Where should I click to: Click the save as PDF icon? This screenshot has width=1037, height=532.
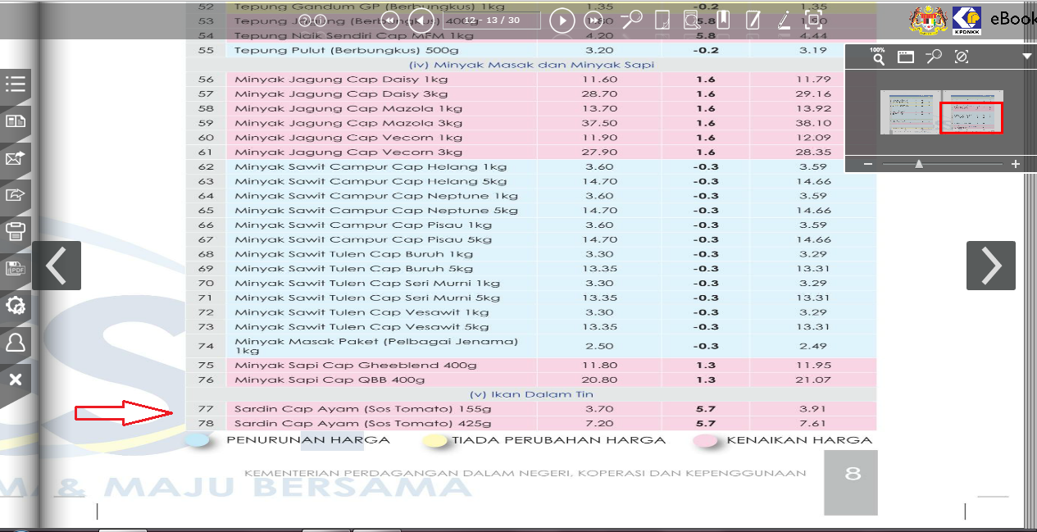(16, 268)
